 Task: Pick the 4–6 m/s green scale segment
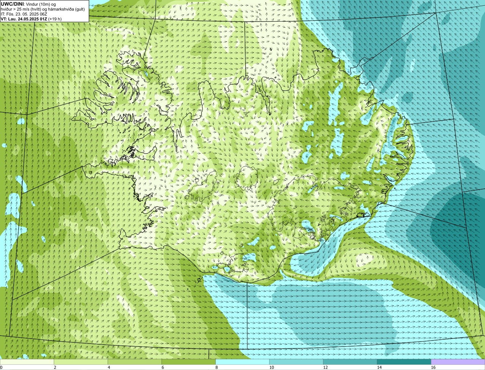[135, 362]
